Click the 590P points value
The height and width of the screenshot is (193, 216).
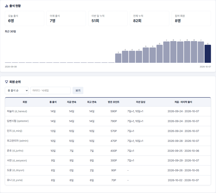114,111
